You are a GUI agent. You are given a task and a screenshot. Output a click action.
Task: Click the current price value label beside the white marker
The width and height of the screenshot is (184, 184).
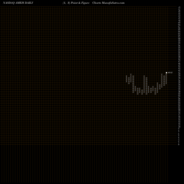click(170, 72)
